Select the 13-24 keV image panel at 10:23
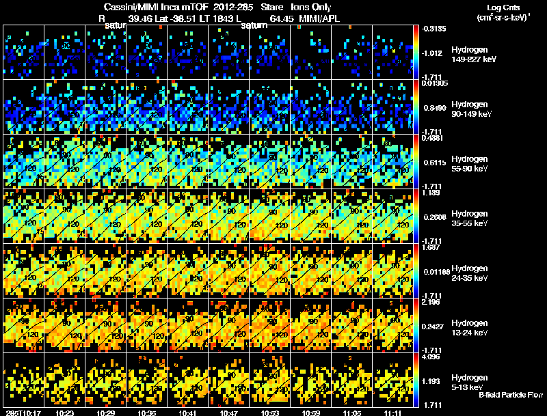This screenshot has height=416, width=547. (64, 326)
